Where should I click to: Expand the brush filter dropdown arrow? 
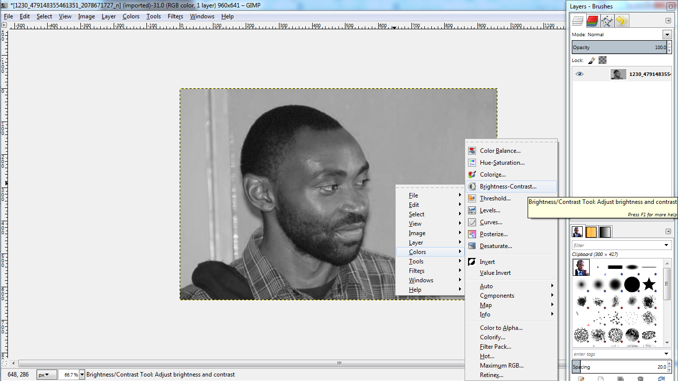(x=667, y=245)
